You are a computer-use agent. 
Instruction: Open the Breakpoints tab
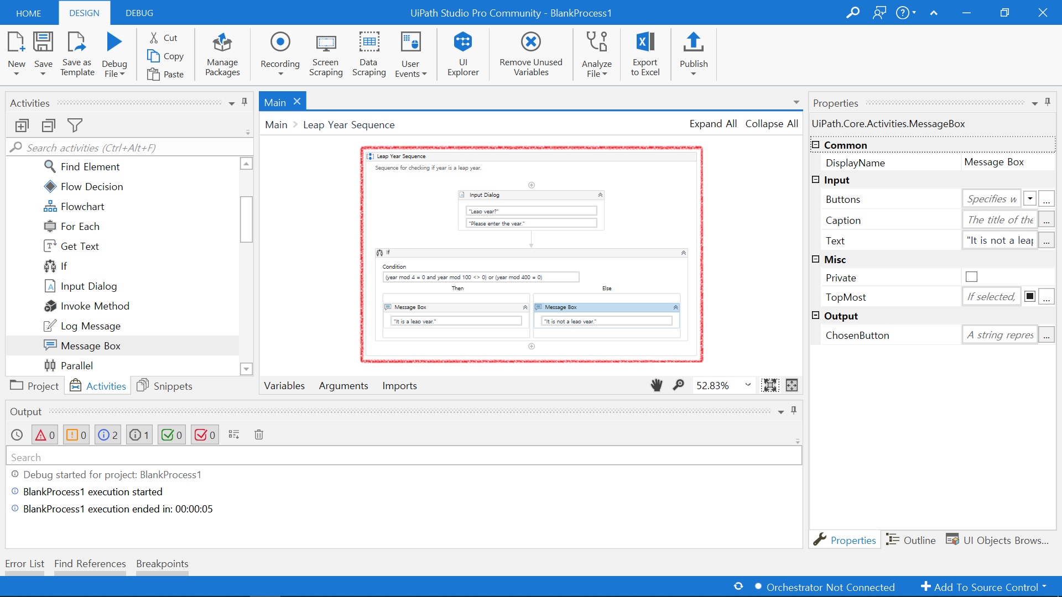(162, 564)
